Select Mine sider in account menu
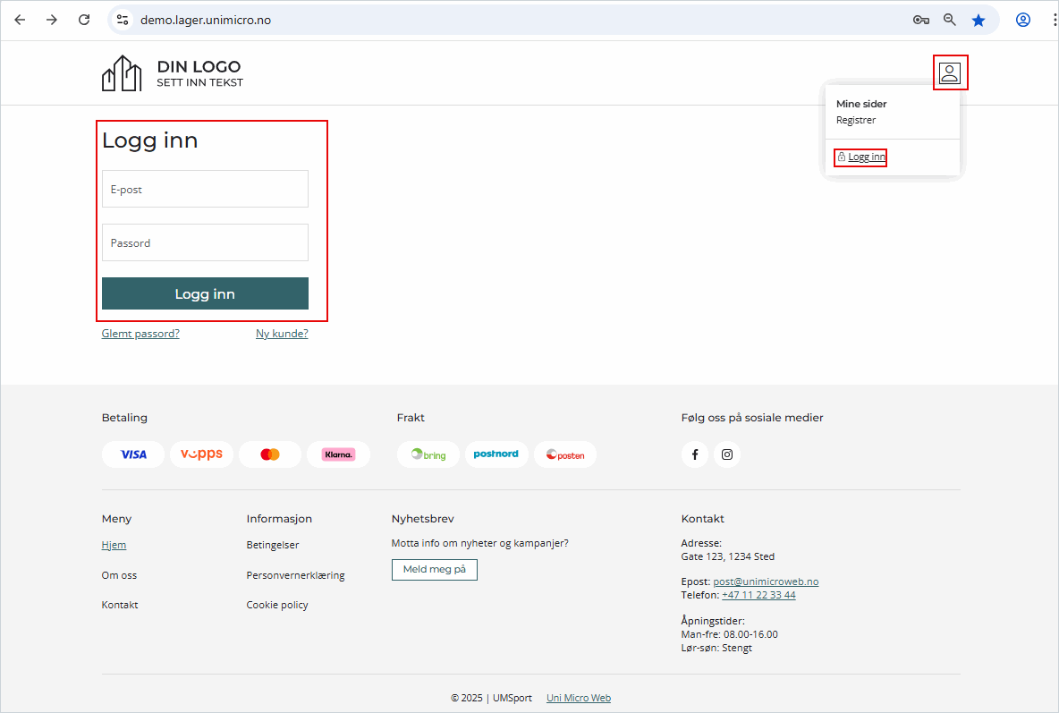The width and height of the screenshot is (1059, 713). click(861, 104)
